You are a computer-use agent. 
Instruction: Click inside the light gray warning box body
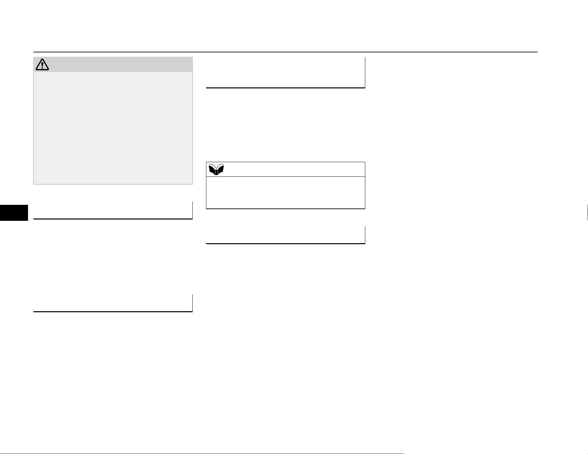[113, 128]
